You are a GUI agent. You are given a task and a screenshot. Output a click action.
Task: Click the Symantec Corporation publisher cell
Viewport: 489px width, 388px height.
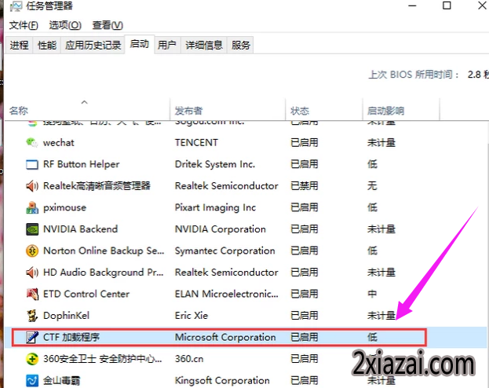(224, 251)
